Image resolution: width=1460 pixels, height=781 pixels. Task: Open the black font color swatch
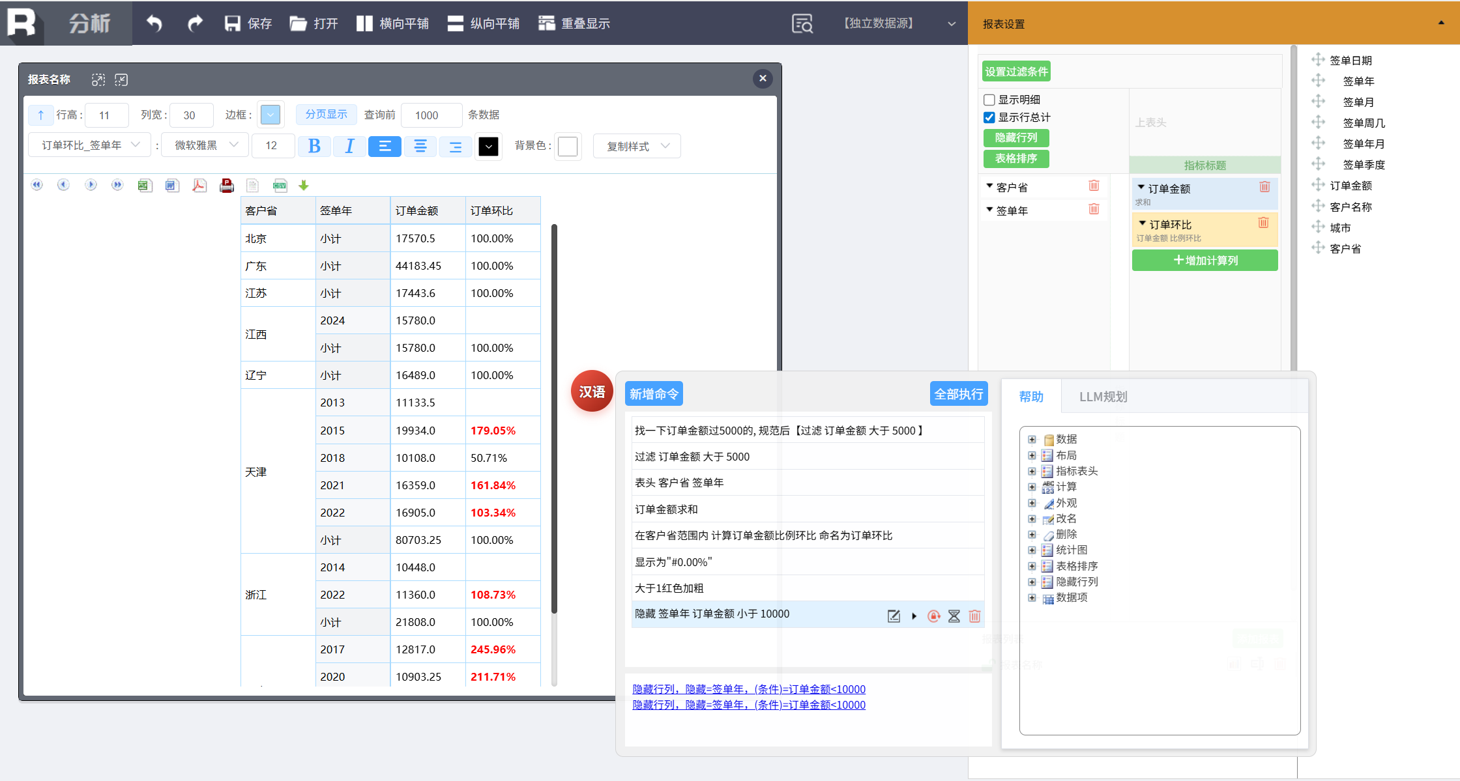[488, 146]
